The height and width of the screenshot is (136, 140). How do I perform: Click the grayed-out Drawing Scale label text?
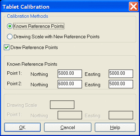22,105
